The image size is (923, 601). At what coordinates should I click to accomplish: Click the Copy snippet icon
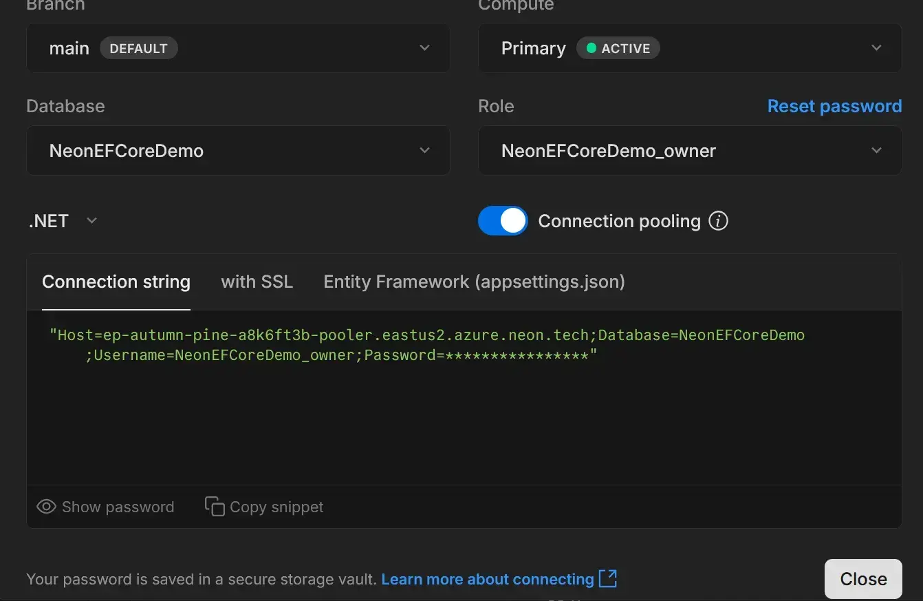pyautogui.click(x=215, y=506)
